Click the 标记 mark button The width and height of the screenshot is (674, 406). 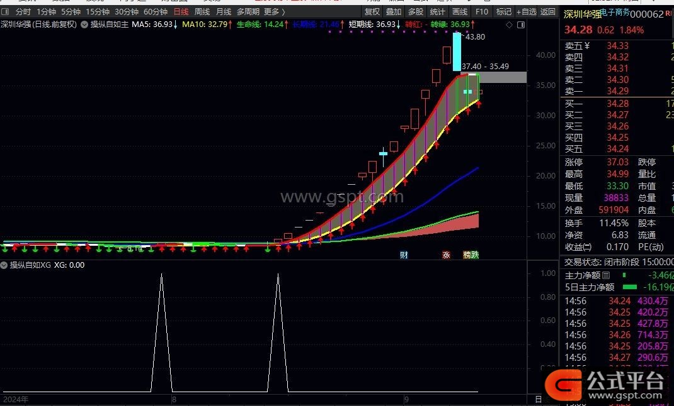click(x=503, y=11)
